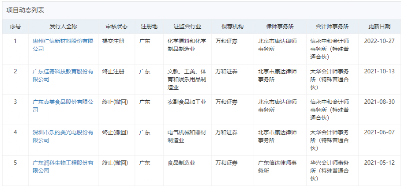Screen dimensions: 401x186
Task: Click 北京市康达律师事务所 in 深圳市乐的美 row
Action: (x=277, y=137)
